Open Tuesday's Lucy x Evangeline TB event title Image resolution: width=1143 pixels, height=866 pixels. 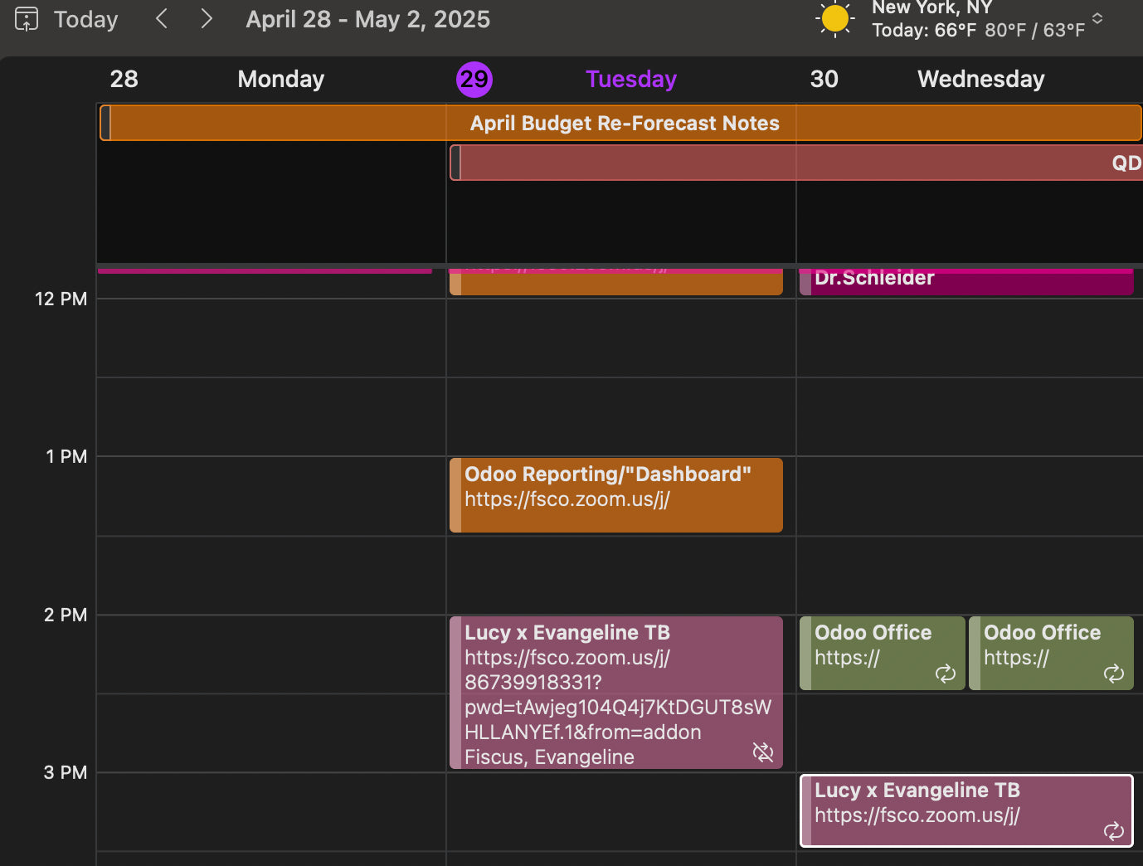(567, 633)
